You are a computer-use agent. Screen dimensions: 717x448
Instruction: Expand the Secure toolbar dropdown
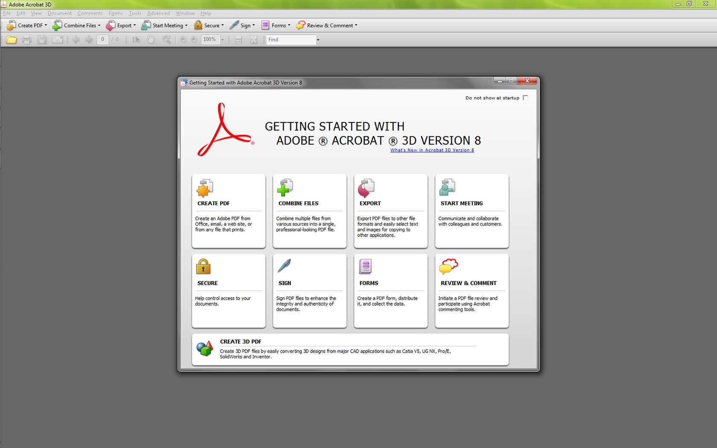point(222,25)
